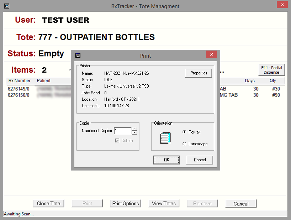Close the RxTracker Tote Management window
This screenshot has height=220, width=291.
(x=282, y=5)
